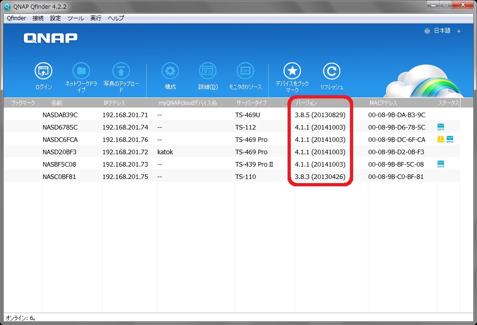Click the bookmark device star icon

tap(292, 71)
